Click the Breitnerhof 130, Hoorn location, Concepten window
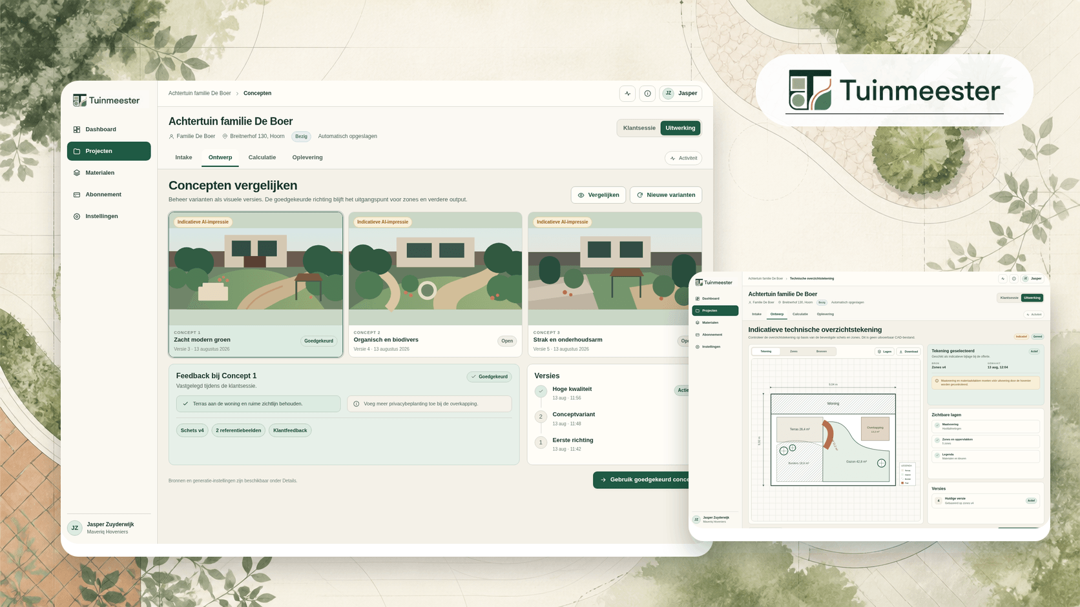 pos(253,137)
